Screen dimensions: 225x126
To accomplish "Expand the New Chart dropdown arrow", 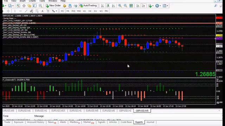I will [x=6, y=6].
